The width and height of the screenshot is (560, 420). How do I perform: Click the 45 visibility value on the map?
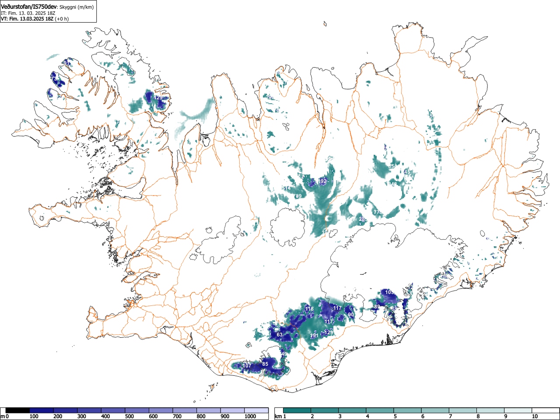point(407,172)
